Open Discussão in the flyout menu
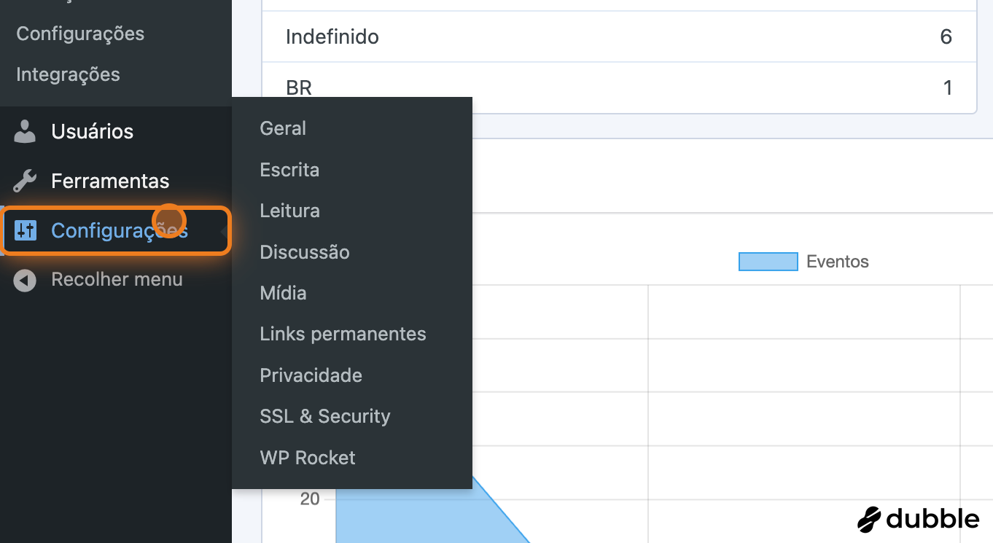 tap(305, 252)
